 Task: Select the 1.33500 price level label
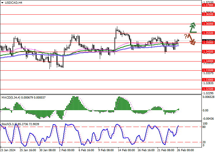(x=209, y=70)
